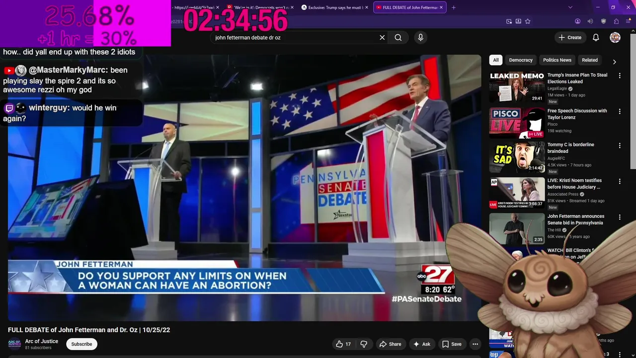Open the uBlock shield extension icon
Image resolution: width=636 pixels, height=358 pixels.
coord(603,21)
